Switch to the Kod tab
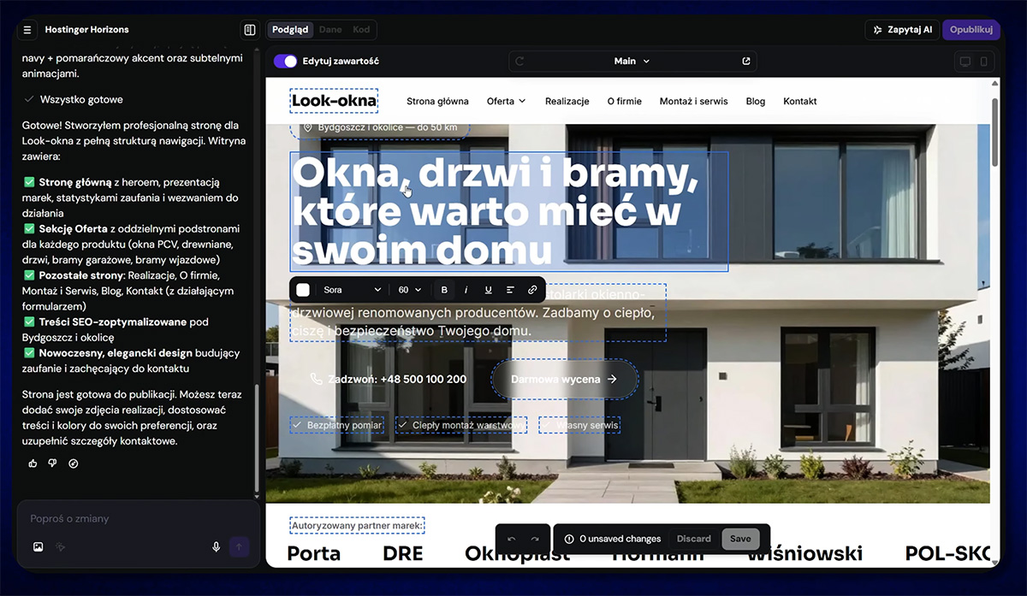1027x596 pixels. pyautogui.click(x=361, y=30)
